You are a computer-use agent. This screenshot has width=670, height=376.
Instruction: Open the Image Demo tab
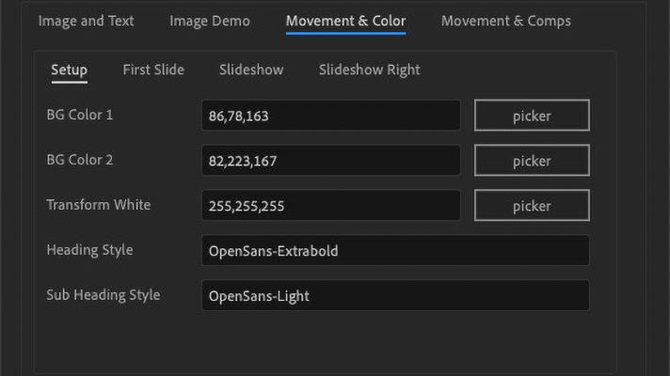pos(210,21)
